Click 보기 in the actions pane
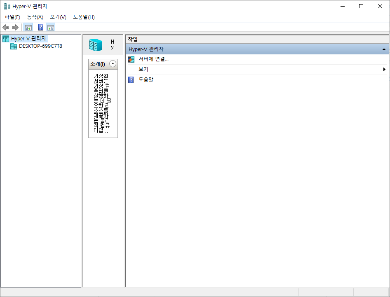 [143, 69]
